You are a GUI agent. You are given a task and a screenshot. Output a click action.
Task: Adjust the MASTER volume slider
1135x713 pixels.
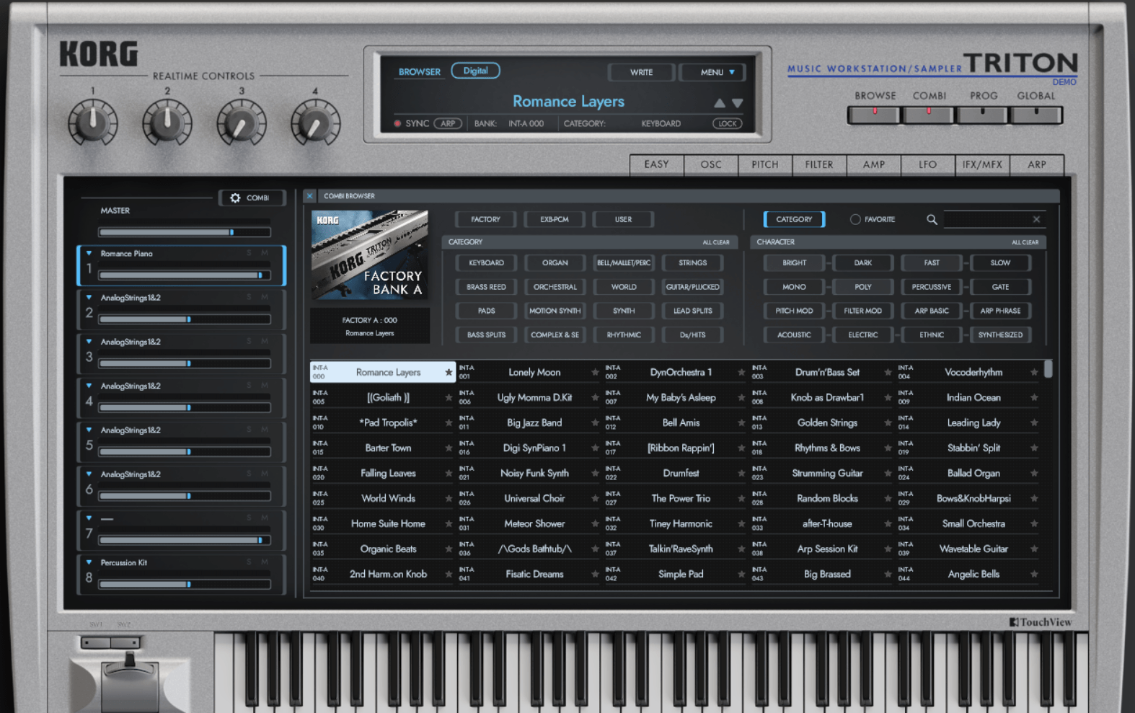pos(185,232)
